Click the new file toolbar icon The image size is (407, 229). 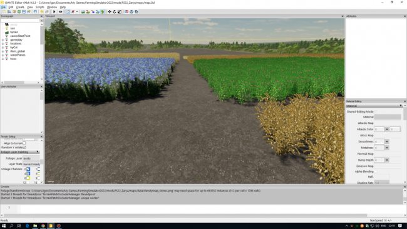pyautogui.click(x=4, y=12)
